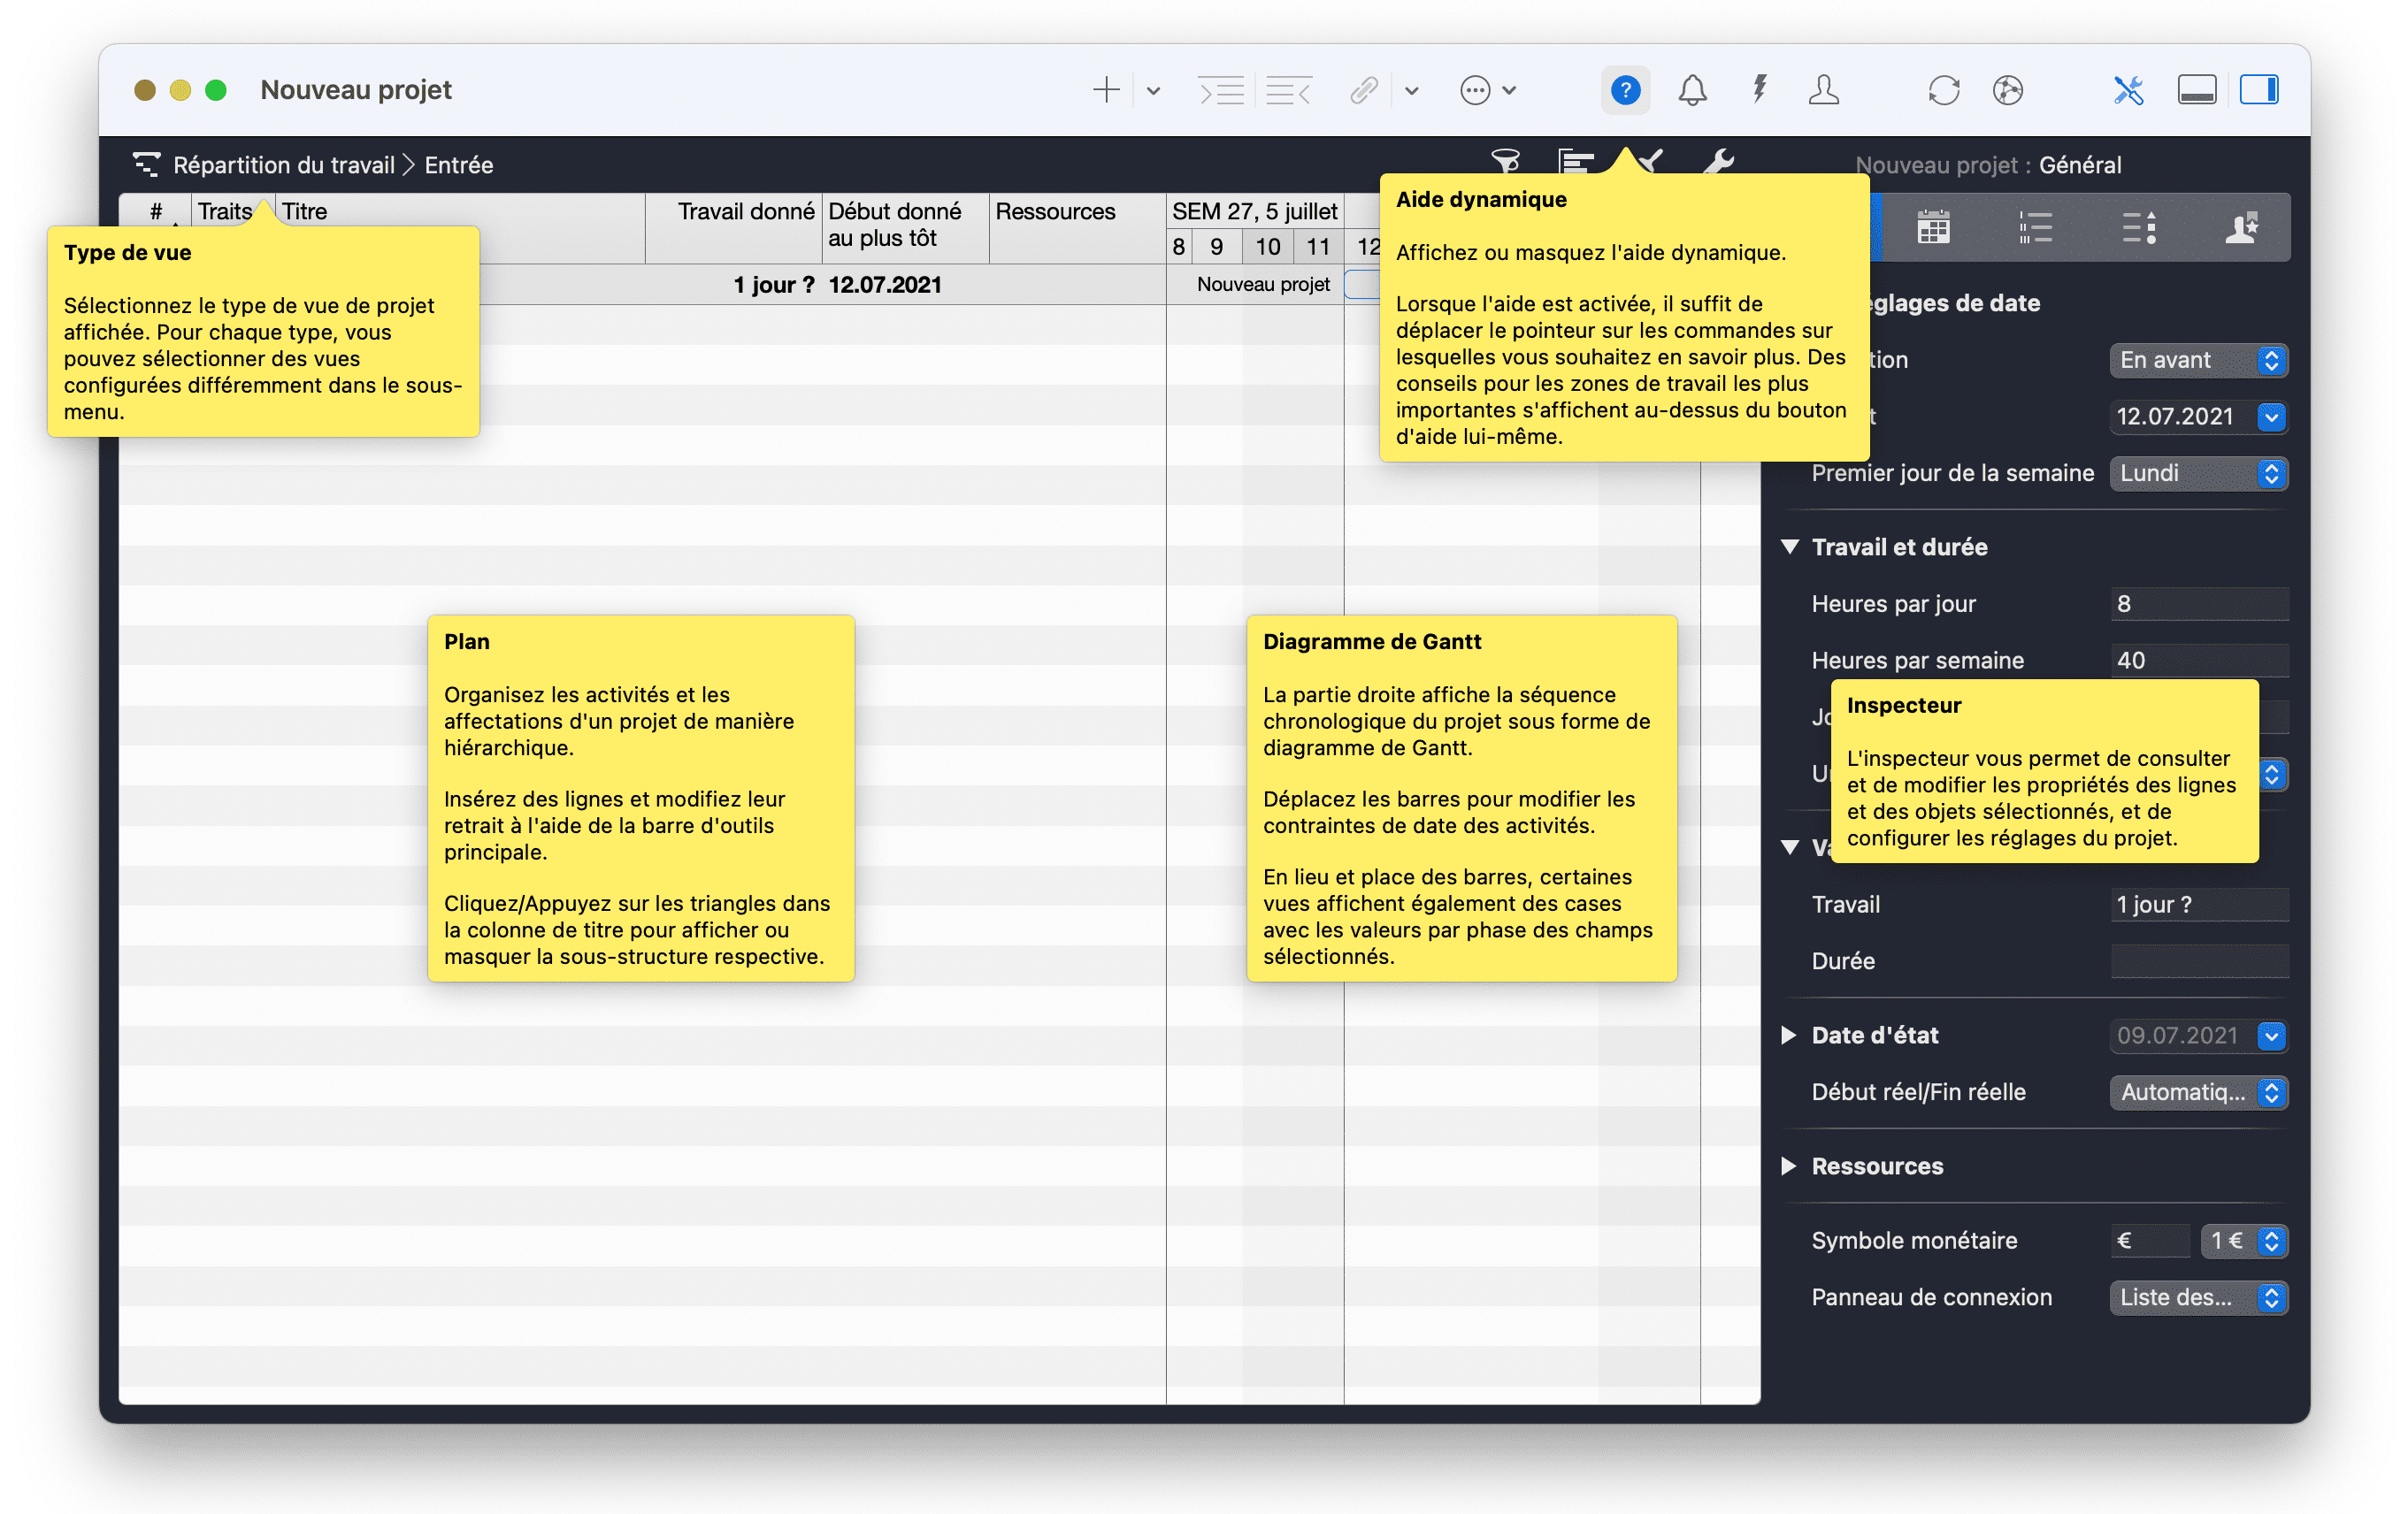Expand the Ressources section triangle

point(1789,1166)
